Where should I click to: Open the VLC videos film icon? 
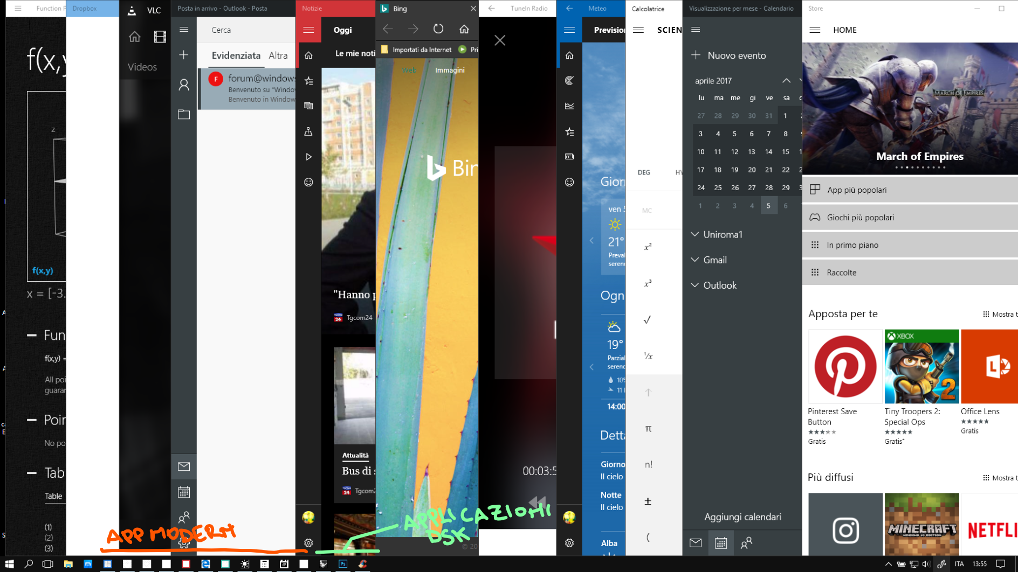point(160,37)
